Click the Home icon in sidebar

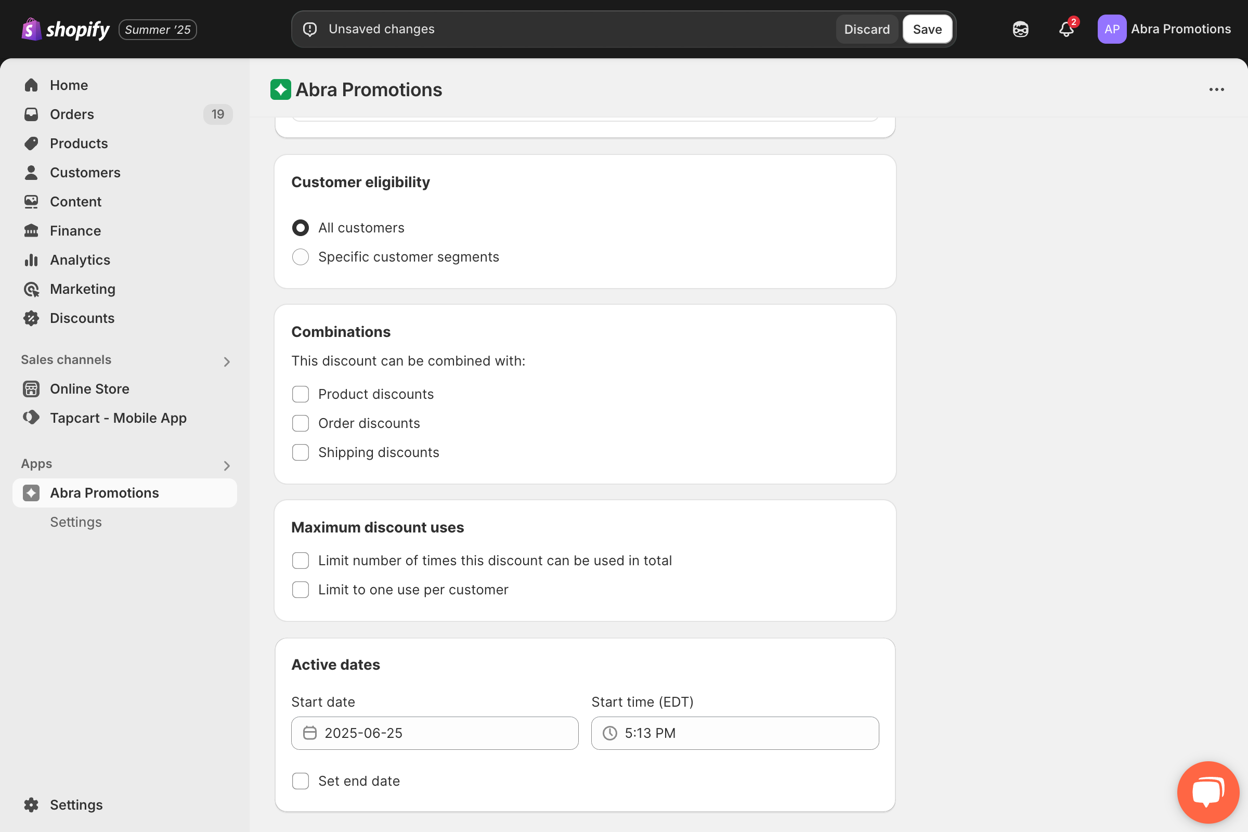31,85
